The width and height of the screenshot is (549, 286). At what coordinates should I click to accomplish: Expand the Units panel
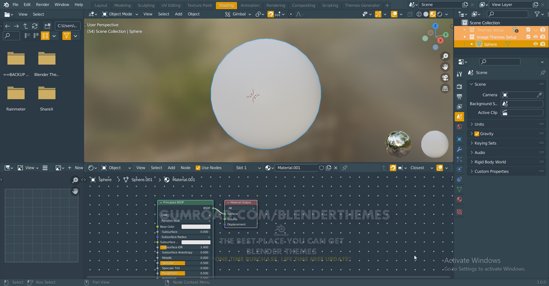[506, 124]
